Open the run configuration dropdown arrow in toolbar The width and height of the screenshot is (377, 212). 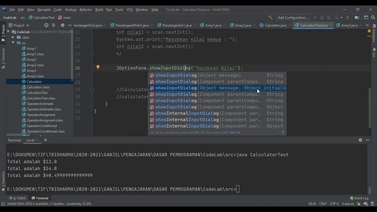[x=342, y=18]
